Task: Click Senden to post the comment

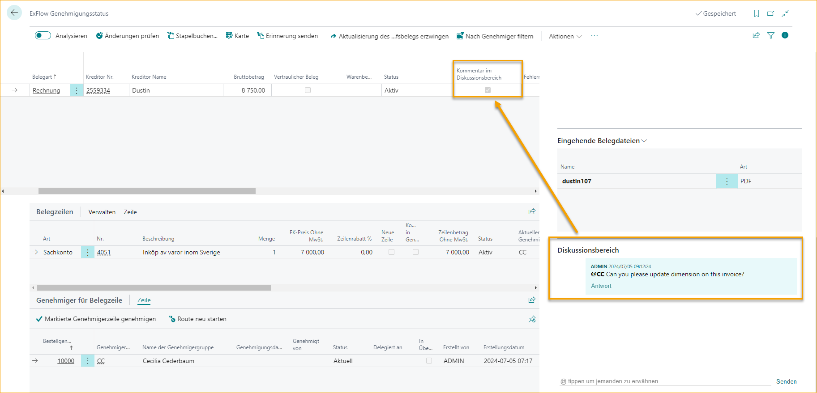Action: click(x=786, y=381)
